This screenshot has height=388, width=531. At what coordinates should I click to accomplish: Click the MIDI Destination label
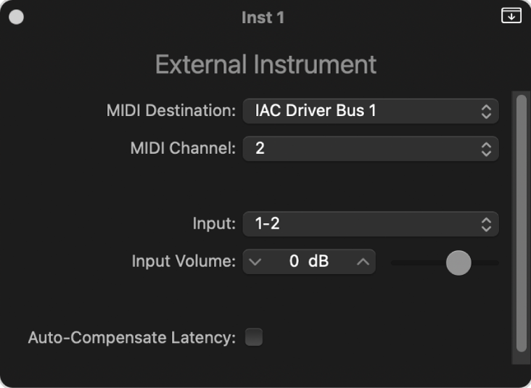pos(171,111)
